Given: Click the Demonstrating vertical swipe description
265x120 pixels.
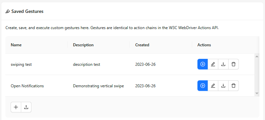Looking at the screenshot, I should pyautogui.click(x=98, y=86).
